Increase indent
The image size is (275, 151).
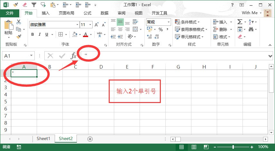(x=120, y=37)
